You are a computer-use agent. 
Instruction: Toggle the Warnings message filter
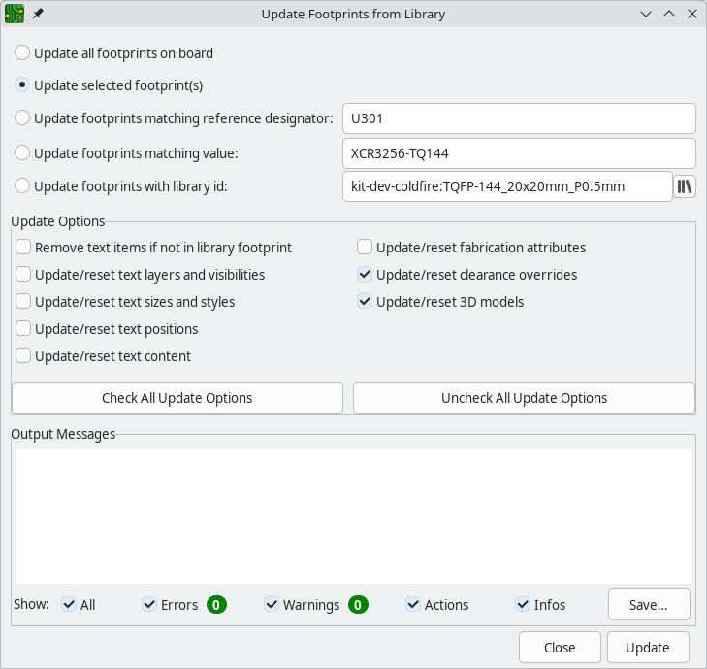(x=272, y=605)
